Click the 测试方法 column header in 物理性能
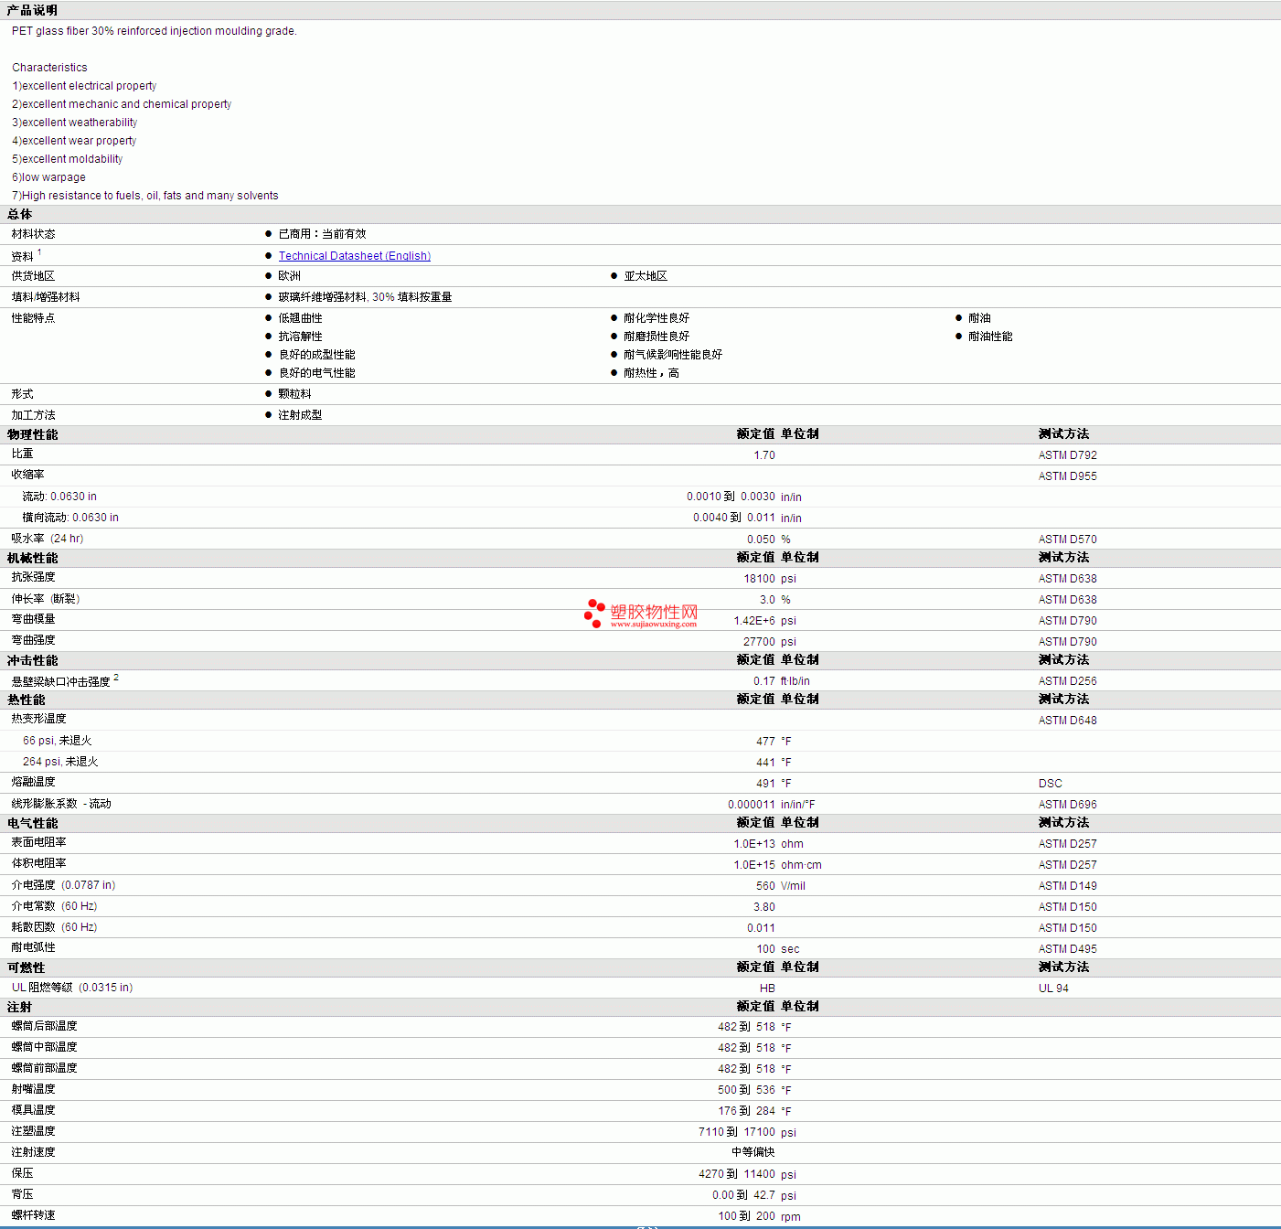Image resolution: width=1281 pixels, height=1229 pixels. (x=1063, y=434)
